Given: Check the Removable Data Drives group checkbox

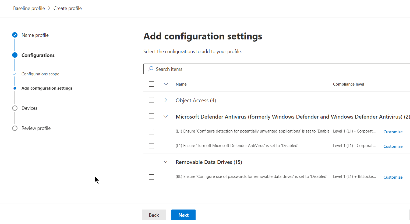Looking at the screenshot, I should pos(151,161).
